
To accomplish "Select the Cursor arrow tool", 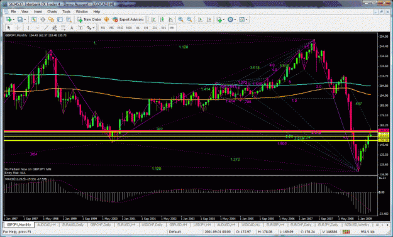I will pos(9,28).
